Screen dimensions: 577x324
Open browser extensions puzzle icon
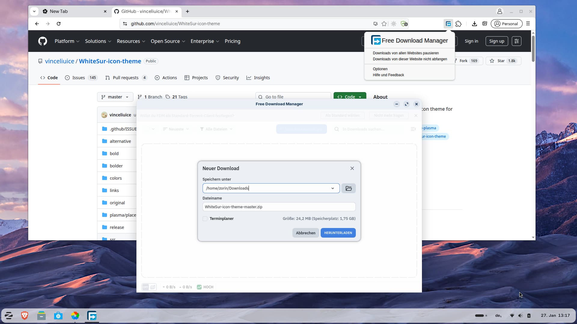coord(459,24)
